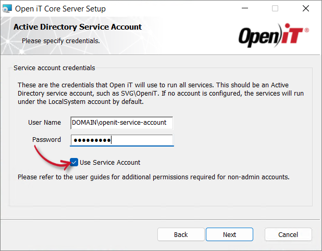
Task: Click the 'Open iT Core Server Setup' title
Action: coord(60,9)
